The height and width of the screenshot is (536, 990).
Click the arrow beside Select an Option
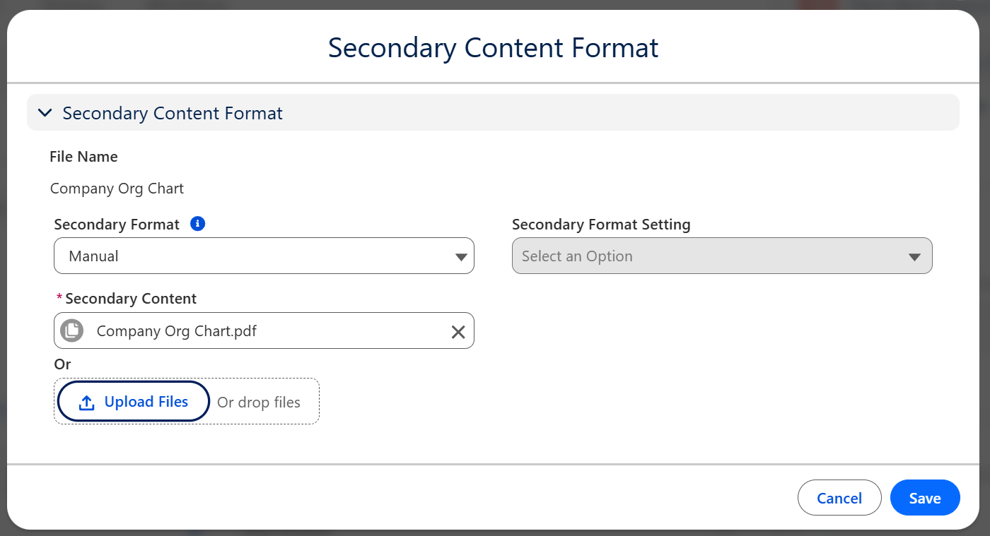click(x=914, y=257)
